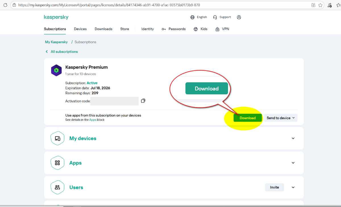Viewport: 341px width, 207px height.
Task: Click the My devices monitor icon
Action: (57, 138)
